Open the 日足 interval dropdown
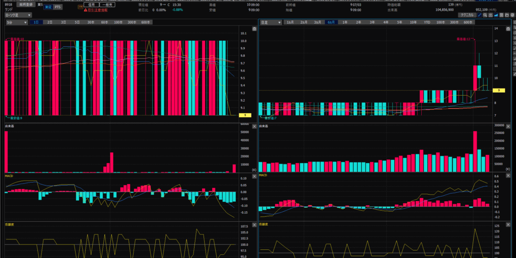Image resolution: width=516 pixels, height=258 pixels. tap(271, 22)
